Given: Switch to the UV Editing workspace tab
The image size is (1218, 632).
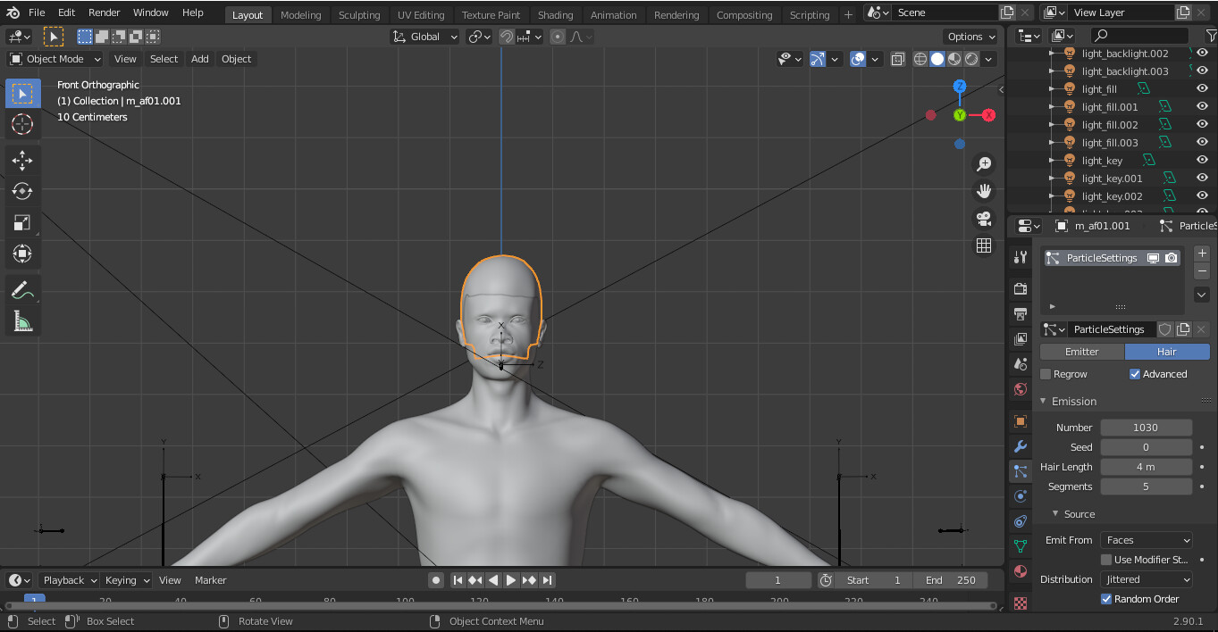Looking at the screenshot, I should (421, 15).
